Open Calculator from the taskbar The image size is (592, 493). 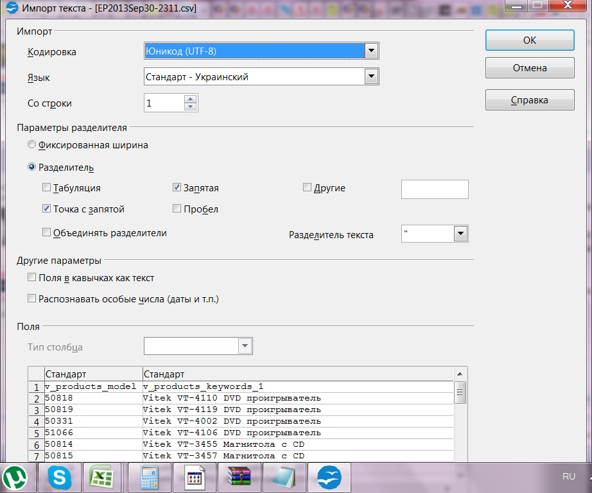coord(150,477)
